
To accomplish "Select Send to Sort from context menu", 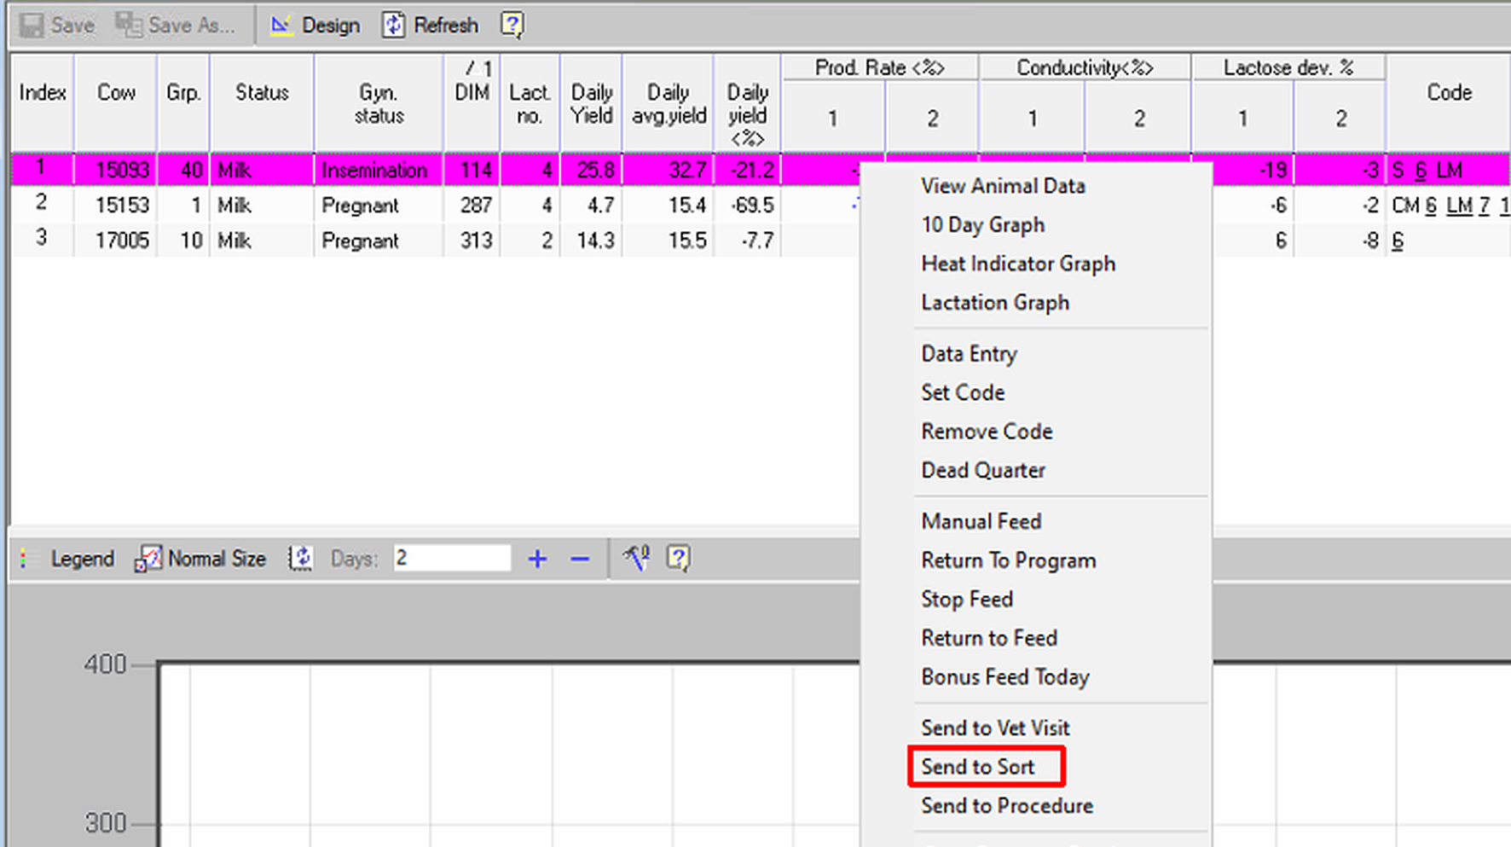I will pos(977,767).
